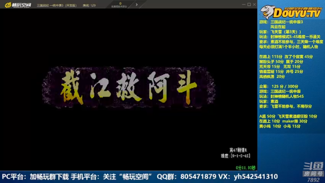
Task: Click the 游戏: 三国战纪一统中原3 line
Action: pos(281,22)
